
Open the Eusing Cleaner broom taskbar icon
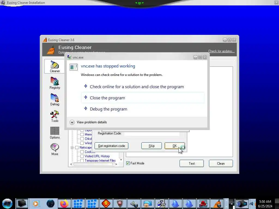point(217,204)
